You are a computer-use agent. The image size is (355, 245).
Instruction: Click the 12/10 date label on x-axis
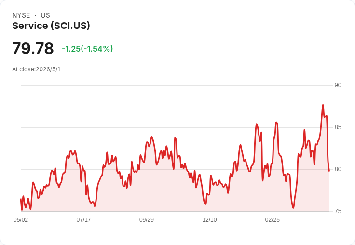point(209,219)
